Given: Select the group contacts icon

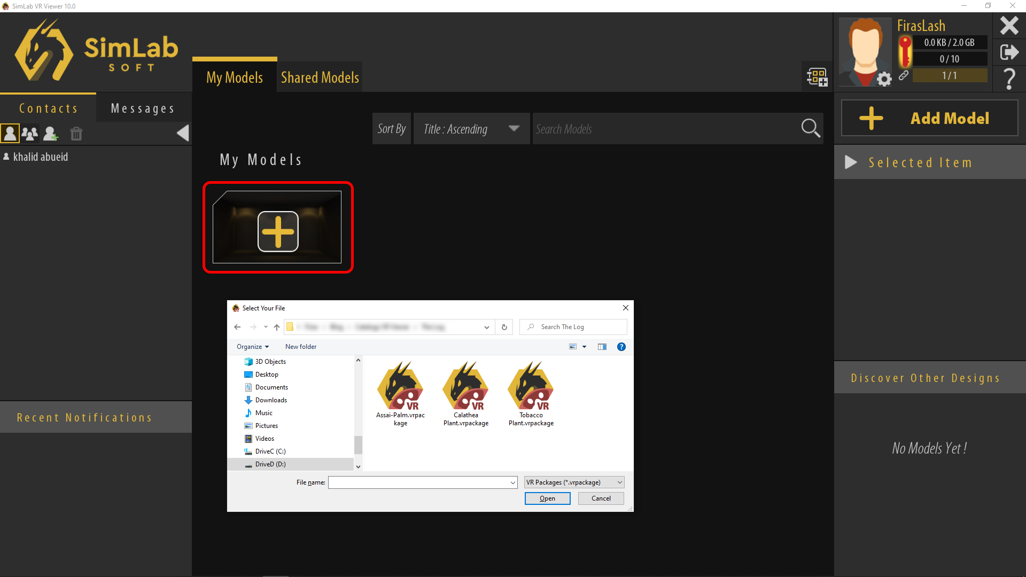Looking at the screenshot, I should [x=30, y=134].
